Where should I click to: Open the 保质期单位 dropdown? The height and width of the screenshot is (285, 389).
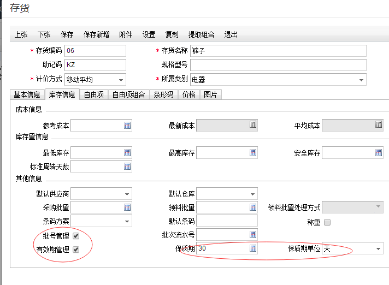click(378, 249)
